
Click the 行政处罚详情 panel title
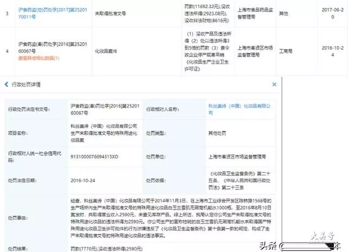coord(26,84)
